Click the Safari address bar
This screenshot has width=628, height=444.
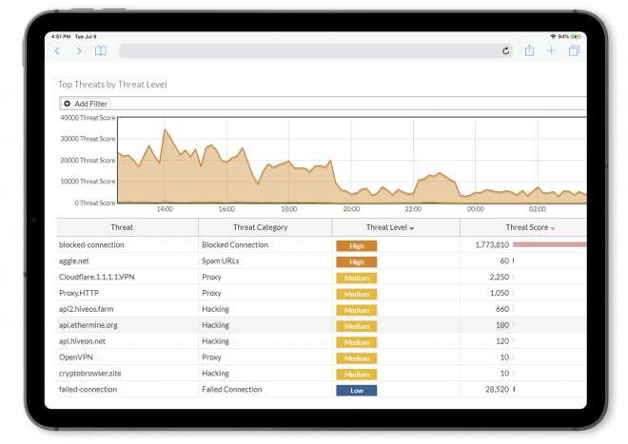tap(314, 51)
